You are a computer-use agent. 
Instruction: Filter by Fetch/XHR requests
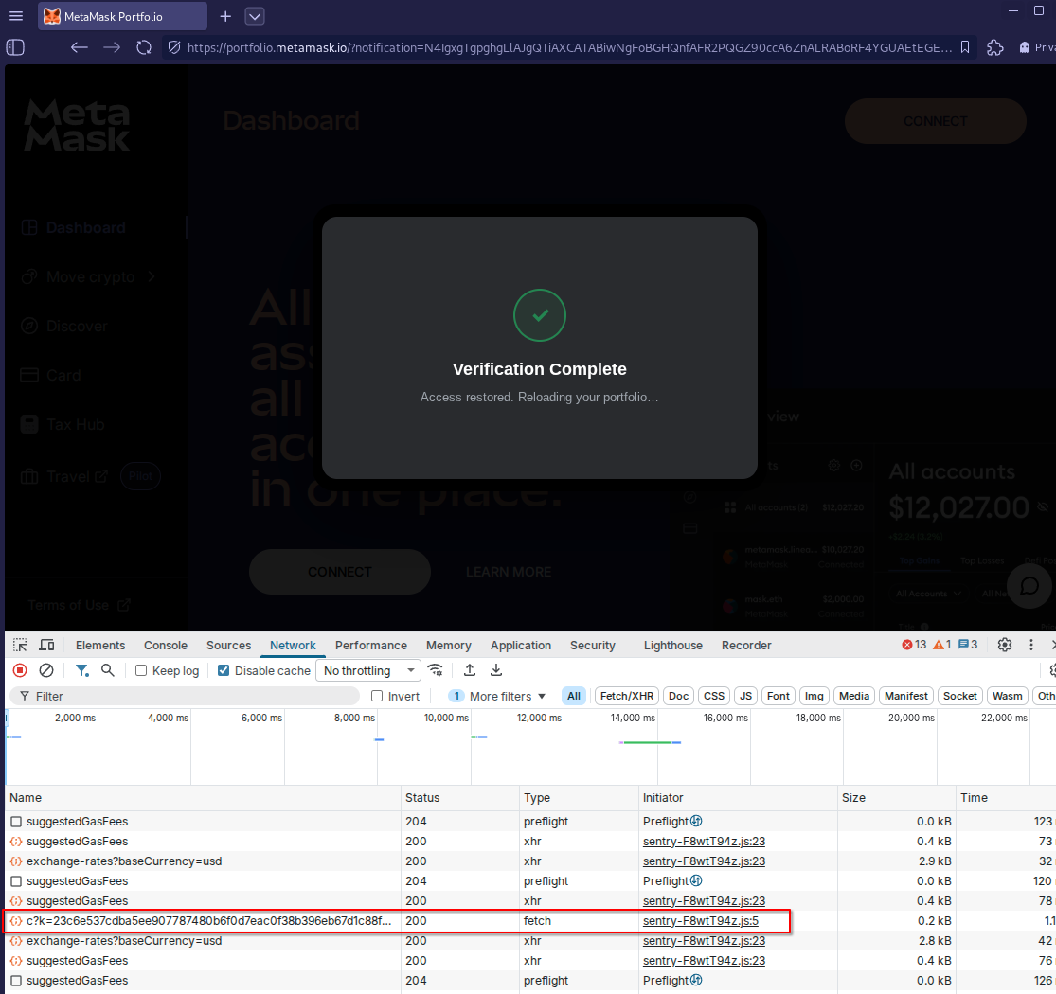click(627, 696)
